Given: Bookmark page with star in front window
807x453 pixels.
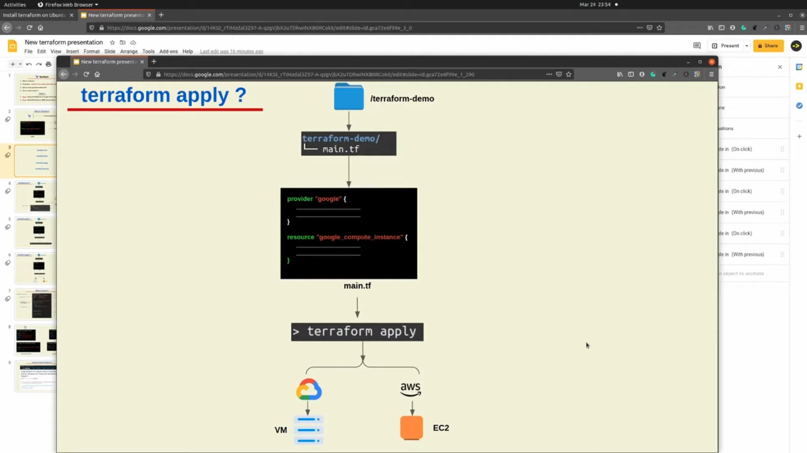Looking at the screenshot, I should coord(569,74).
